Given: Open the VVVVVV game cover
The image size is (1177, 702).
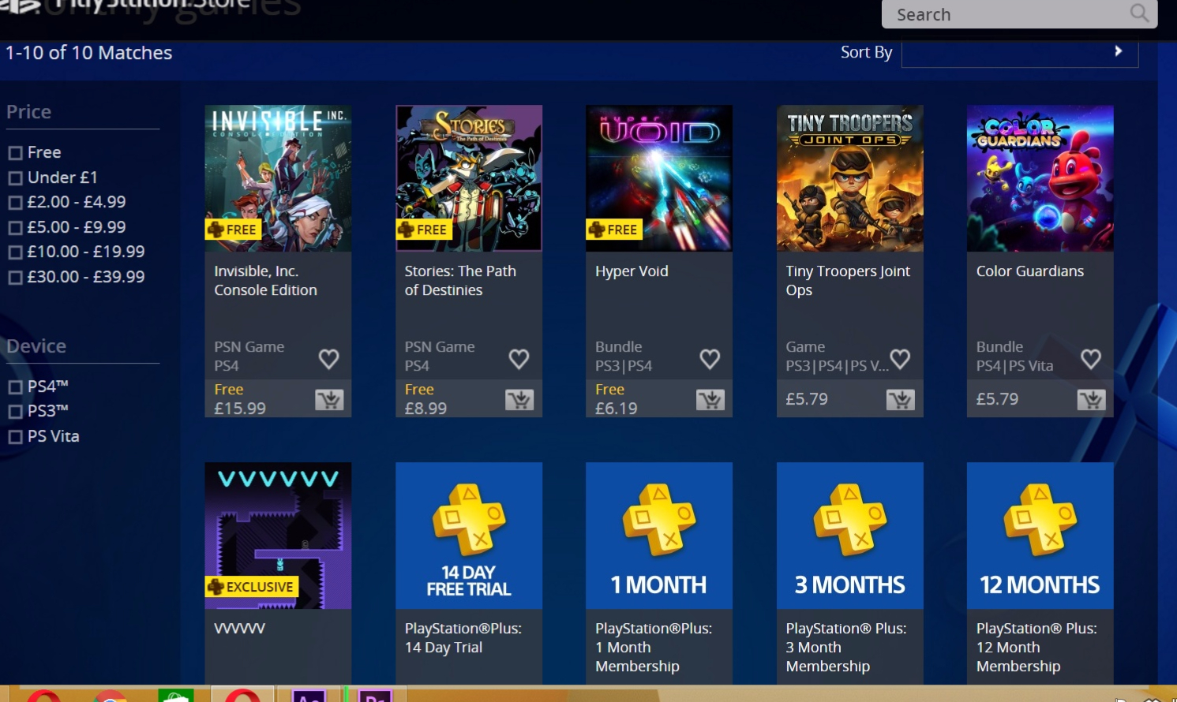Looking at the screenshot, I should coord(278,536).
